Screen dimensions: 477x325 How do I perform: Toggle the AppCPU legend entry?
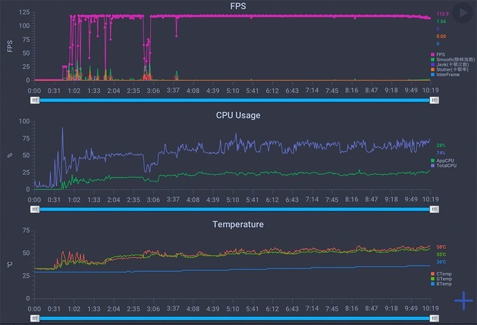(442, 161)
